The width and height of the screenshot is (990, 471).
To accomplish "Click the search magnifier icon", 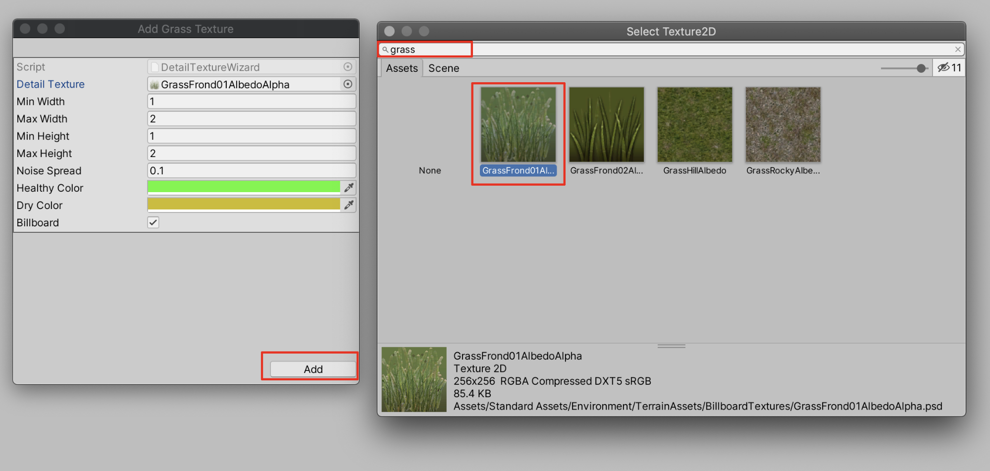I will (385, 50).
